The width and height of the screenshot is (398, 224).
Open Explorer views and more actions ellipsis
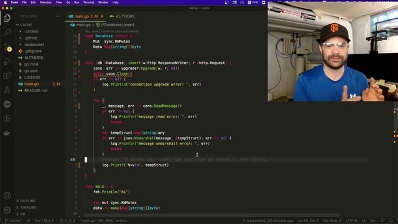tap(58, 16)
